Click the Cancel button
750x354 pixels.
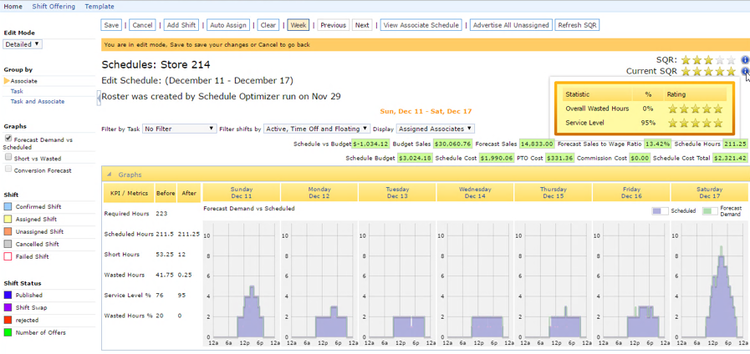tap(142, 25)
